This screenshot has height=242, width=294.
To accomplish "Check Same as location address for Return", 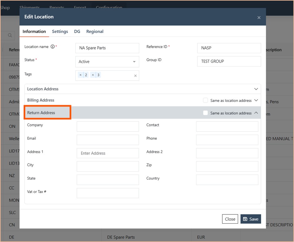I will (x=205, y=113).
